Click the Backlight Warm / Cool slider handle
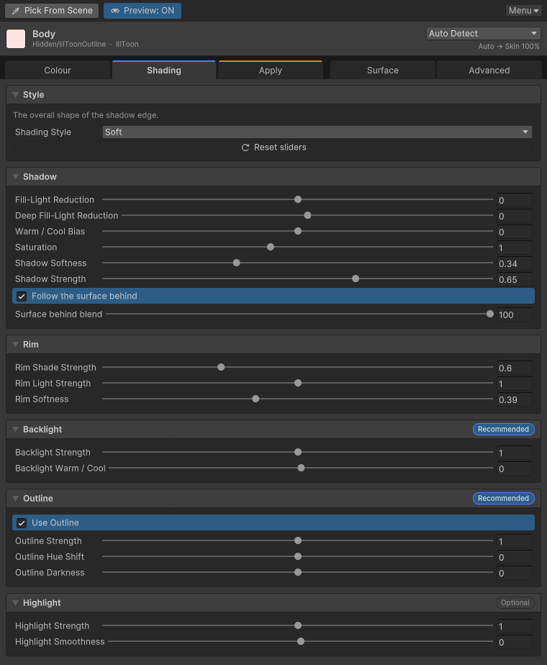This screenshot has height=665, width=547. [x=301, y=468]
